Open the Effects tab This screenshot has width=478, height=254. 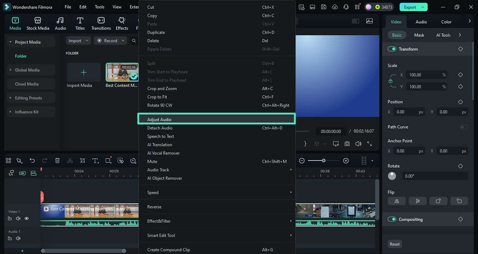coord(122,23)
